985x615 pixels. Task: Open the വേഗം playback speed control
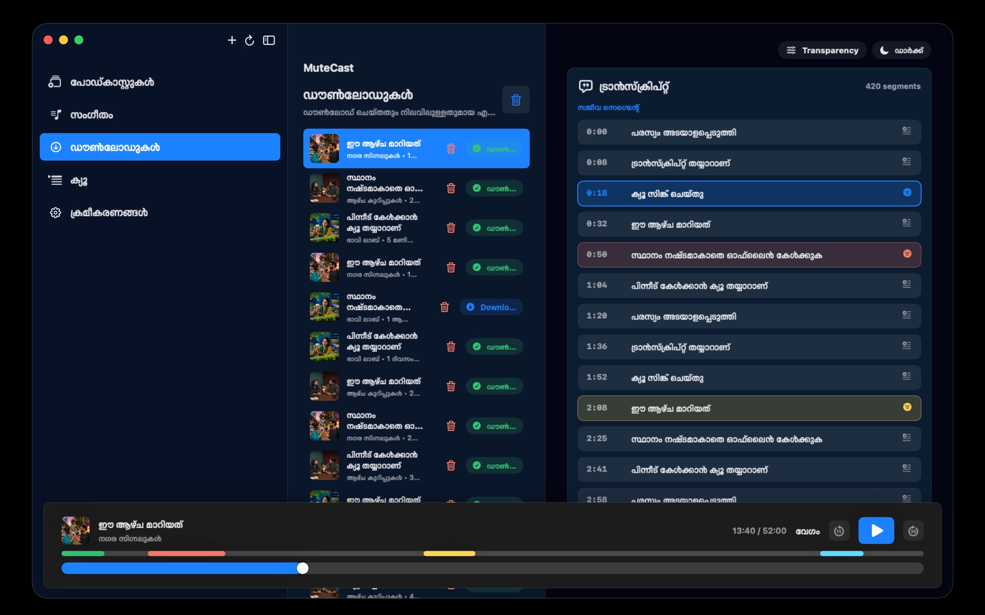point(807,531)
